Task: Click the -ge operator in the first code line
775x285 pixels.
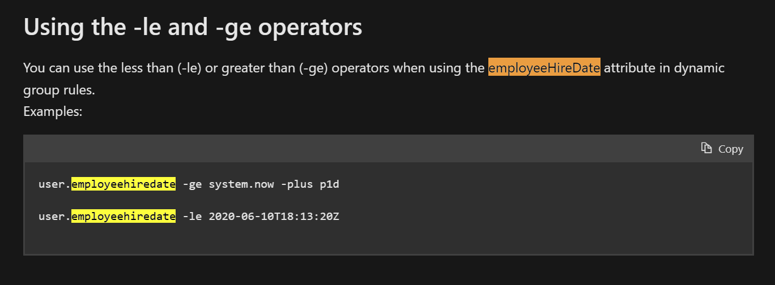Action: pyautogui.click(x=192, y=184)
